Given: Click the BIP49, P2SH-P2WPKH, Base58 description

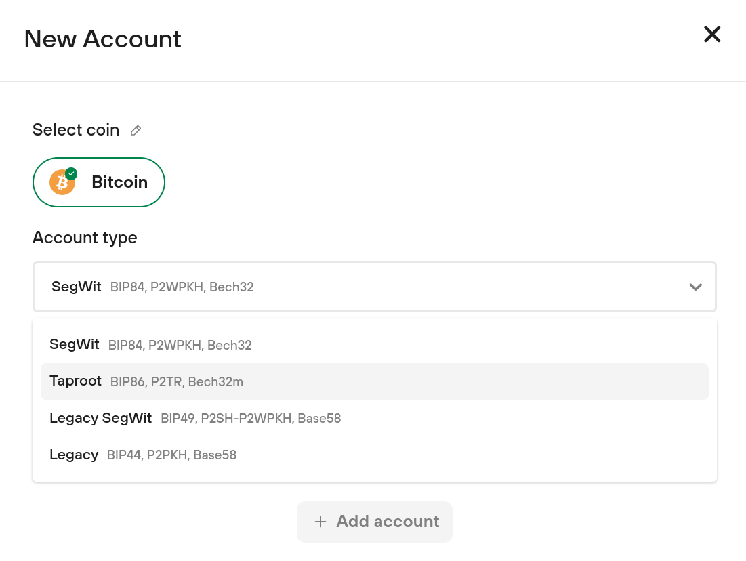Looking at the screenshot, I should point(251,419).
